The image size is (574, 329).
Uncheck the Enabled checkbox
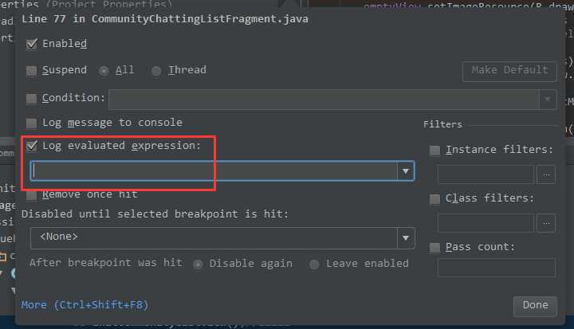tap(32, 45)
